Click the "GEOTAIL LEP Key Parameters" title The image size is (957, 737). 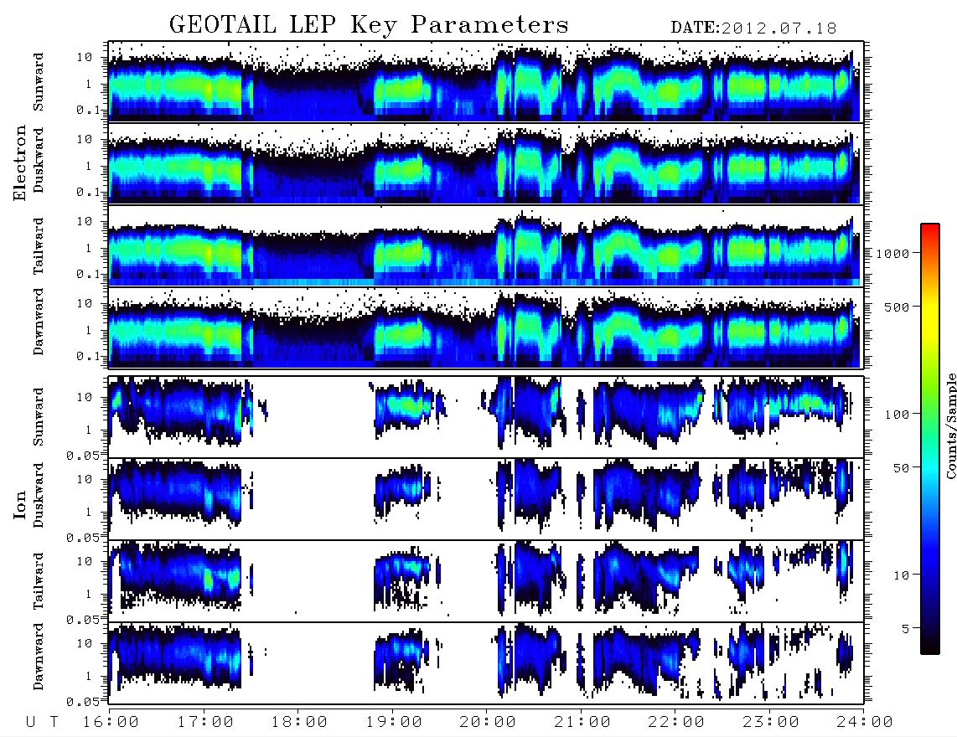[369, 25]
